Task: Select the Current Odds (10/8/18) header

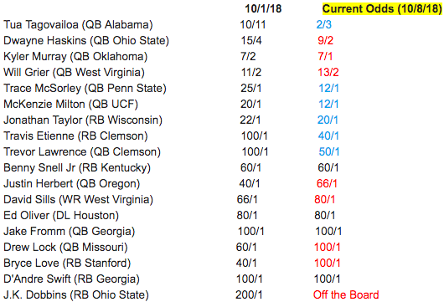Action: click(x=382, y=8)
